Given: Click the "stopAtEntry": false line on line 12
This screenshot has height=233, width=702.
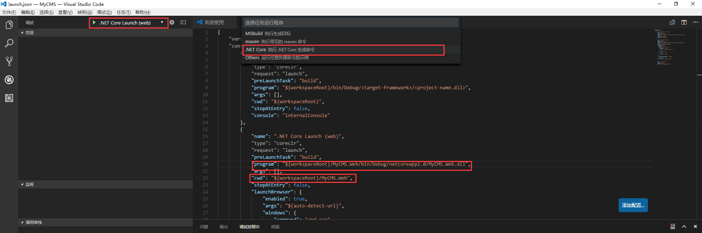Looking at the screenshot, I should 281,109.
